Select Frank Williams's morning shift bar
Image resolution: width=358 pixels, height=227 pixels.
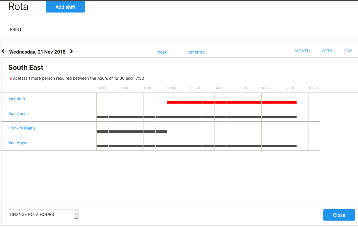pyautogui.click(x=132, y=132)
